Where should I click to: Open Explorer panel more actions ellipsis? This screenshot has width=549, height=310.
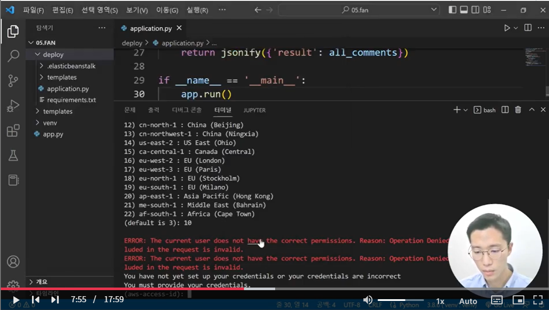click(102, 28)
